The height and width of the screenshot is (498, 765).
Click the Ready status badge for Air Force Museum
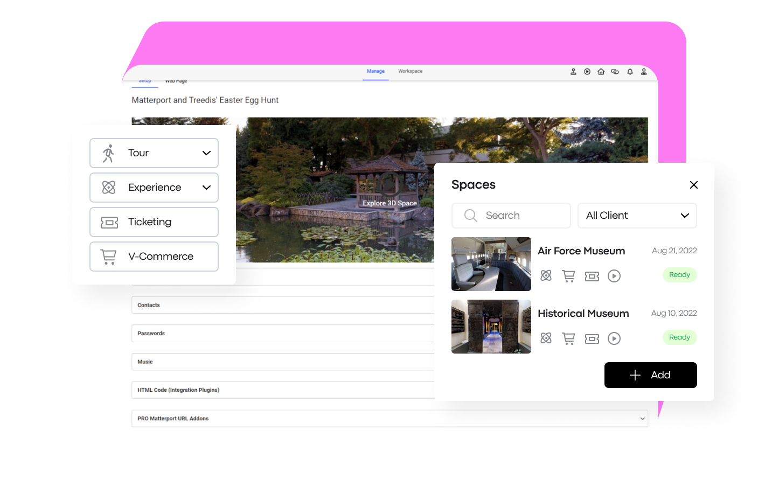click(x=679, y=275)
